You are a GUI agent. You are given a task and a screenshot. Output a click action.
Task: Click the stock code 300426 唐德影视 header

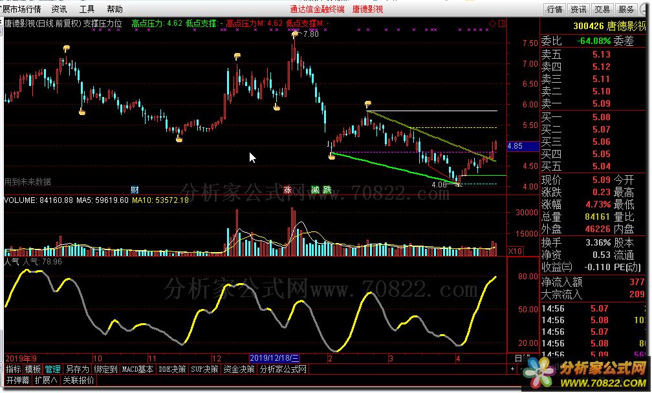tap(609, 26)
